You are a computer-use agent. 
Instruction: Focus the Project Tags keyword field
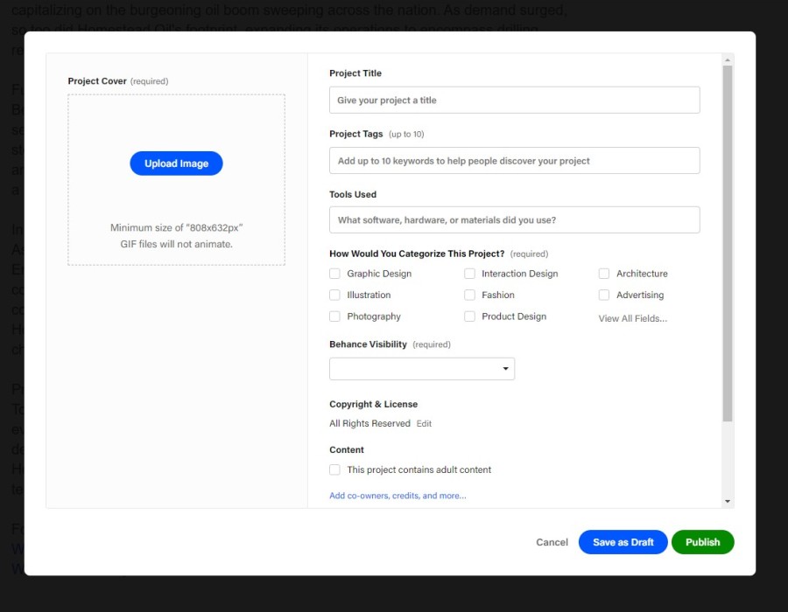click(514, 161)
